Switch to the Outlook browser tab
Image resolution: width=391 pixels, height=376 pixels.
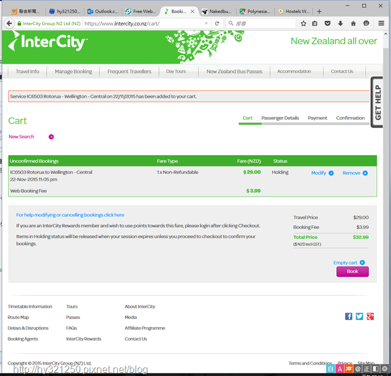pos(103,12)
